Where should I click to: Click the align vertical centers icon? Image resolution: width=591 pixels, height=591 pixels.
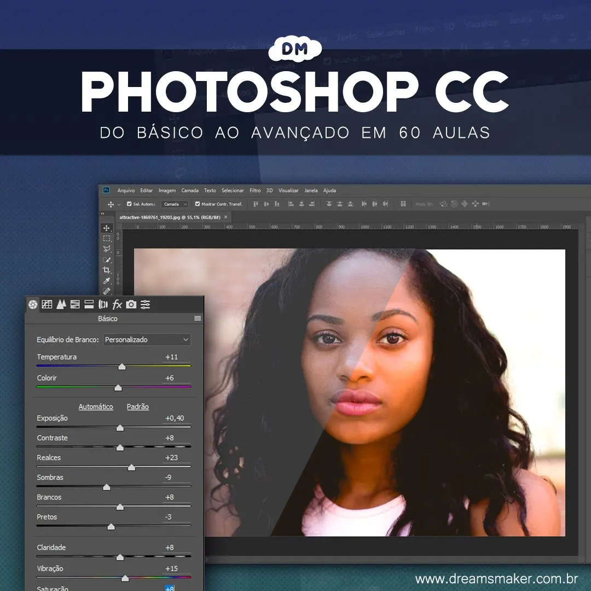266,204
